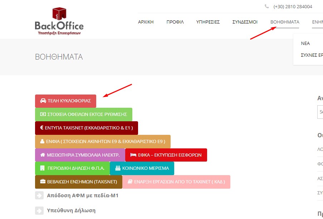Click the car icon in ΤΕΛΗ ΚΥΚΛΟΦΟΡΙΑΣ
This screenshot has width=323, height=219.
tap(43, 101)
